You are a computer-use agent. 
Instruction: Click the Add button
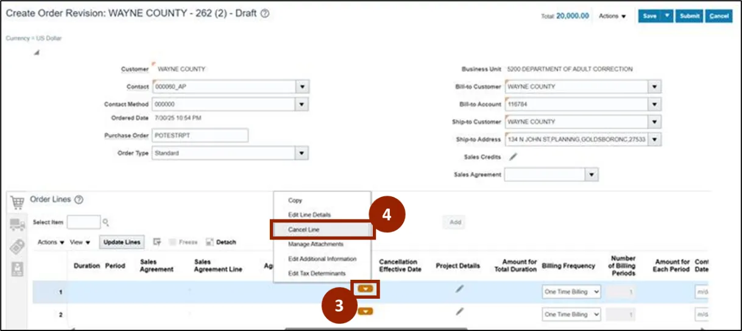tap(455, 222)
